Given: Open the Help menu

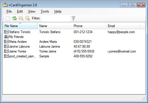Looking at the screenshot, I should click(58, 11).
